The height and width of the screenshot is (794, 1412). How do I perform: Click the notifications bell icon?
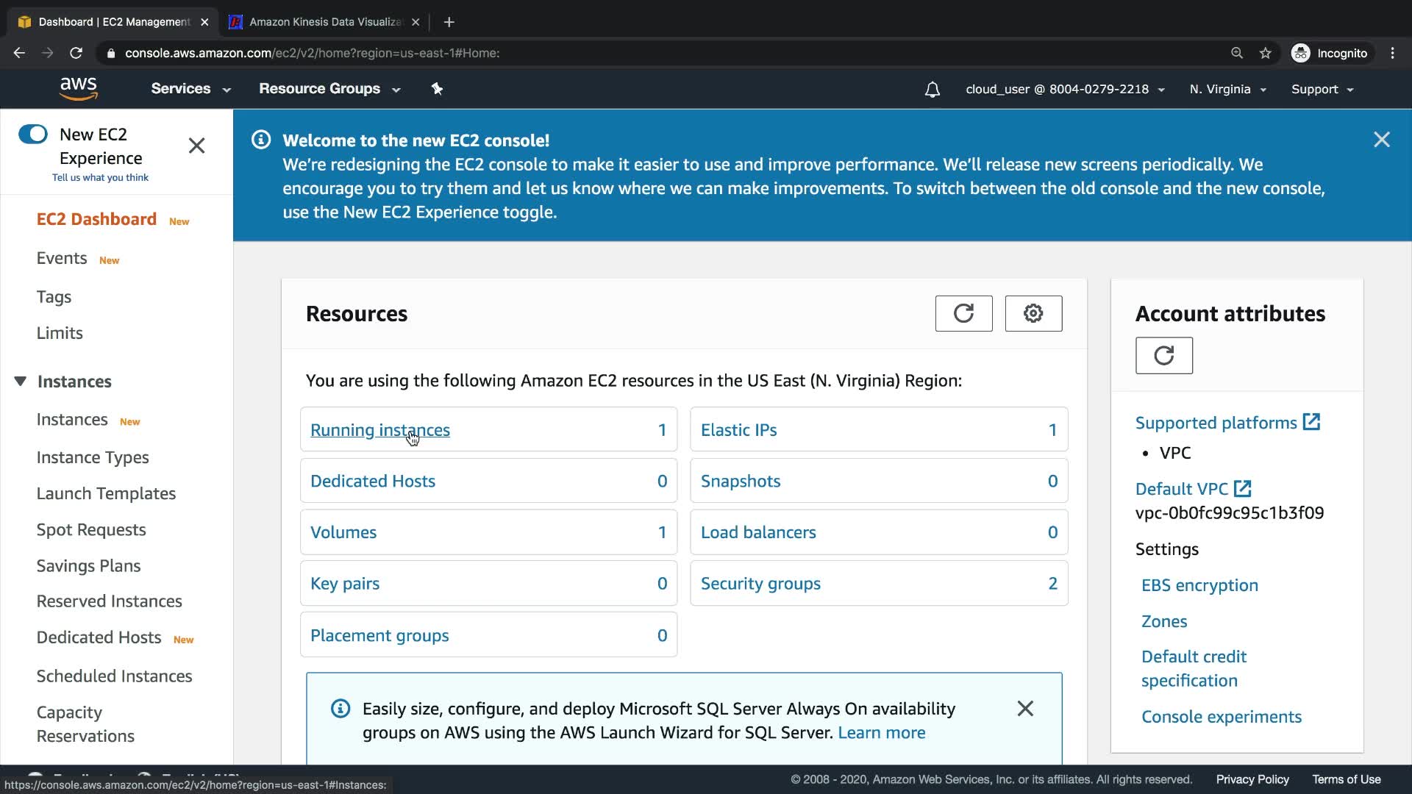click(932, 90)
